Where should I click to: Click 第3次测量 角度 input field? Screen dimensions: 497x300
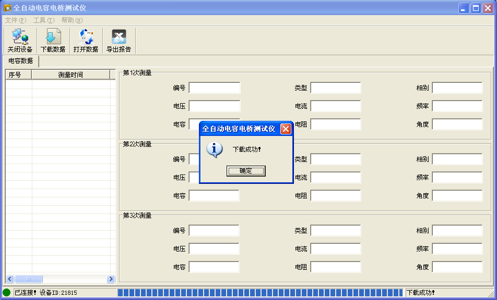coord(457,267)
